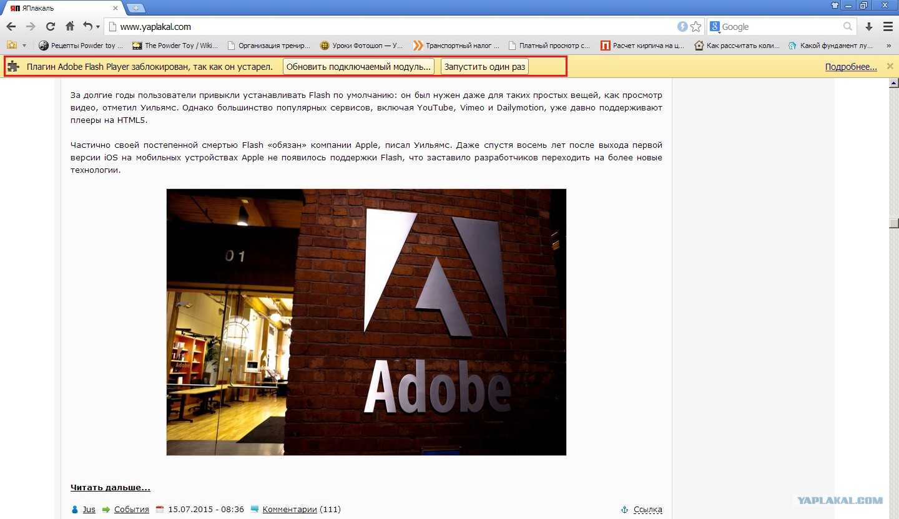Click the puzzle piece plugin icon
The image size is (899, 519).
[x=13, y=67]
